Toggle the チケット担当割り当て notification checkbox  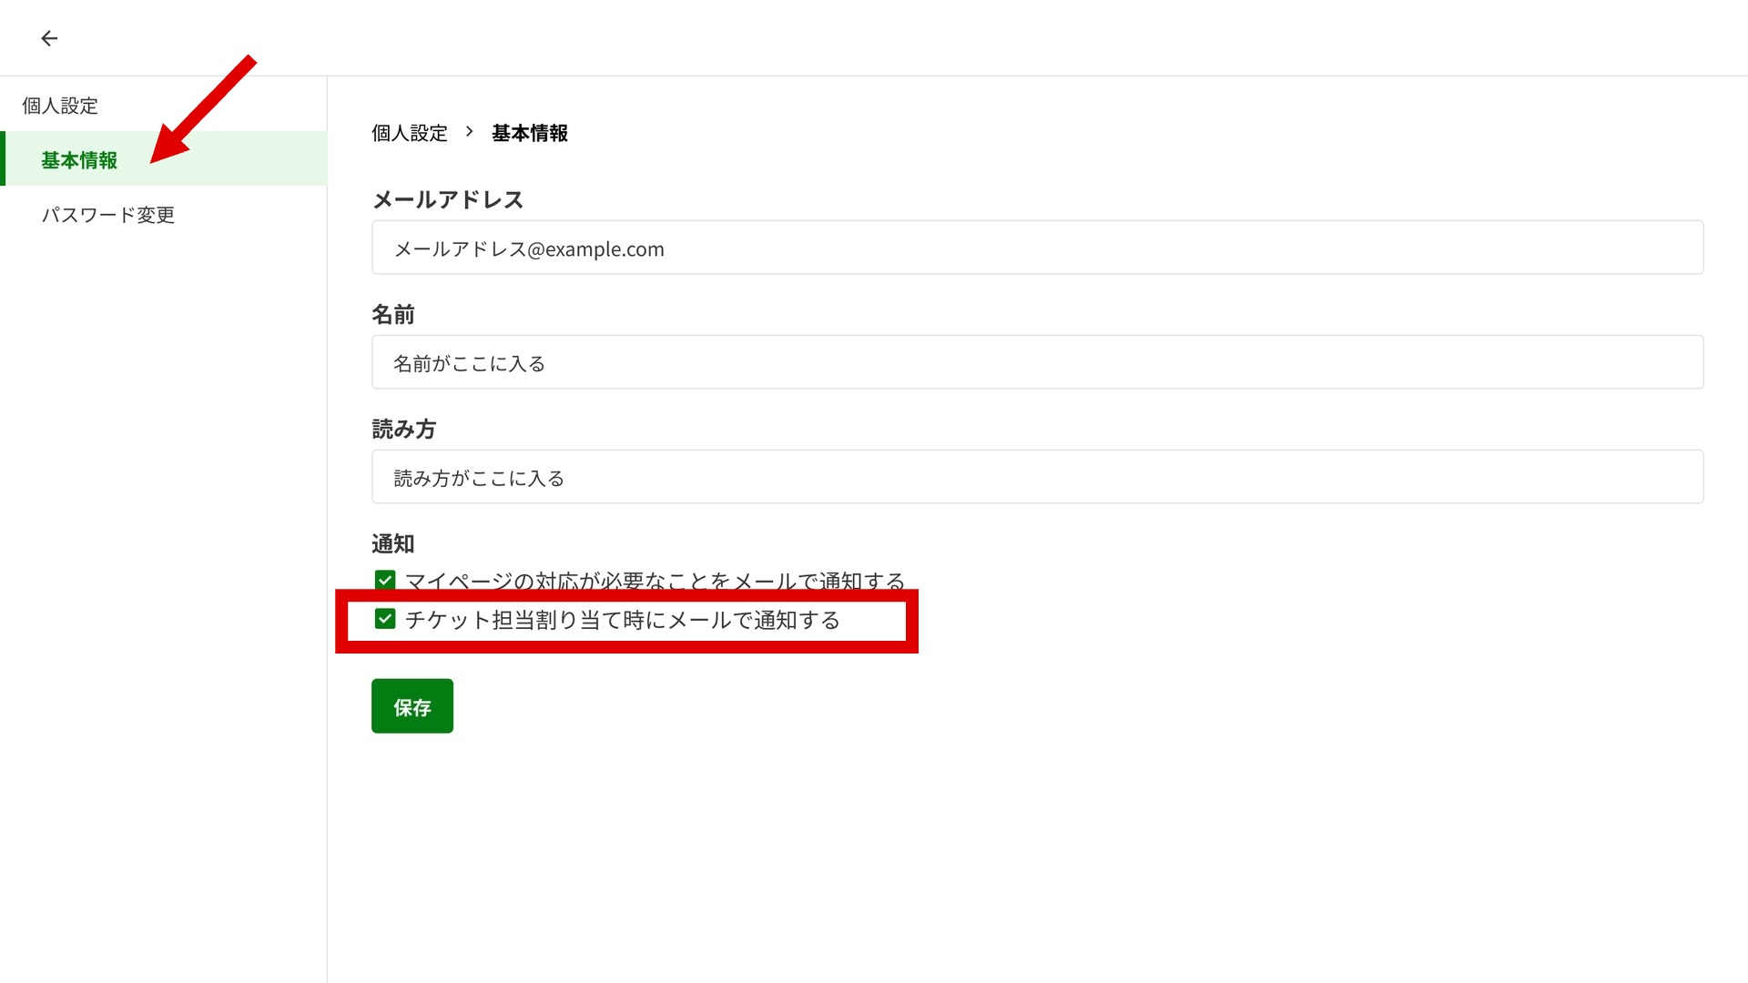point(385,619)
